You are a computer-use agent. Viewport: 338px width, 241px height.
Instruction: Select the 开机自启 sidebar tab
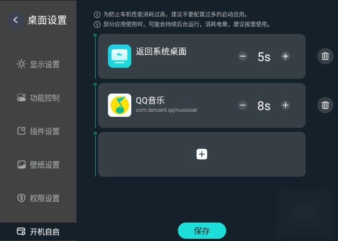[38, 232]
